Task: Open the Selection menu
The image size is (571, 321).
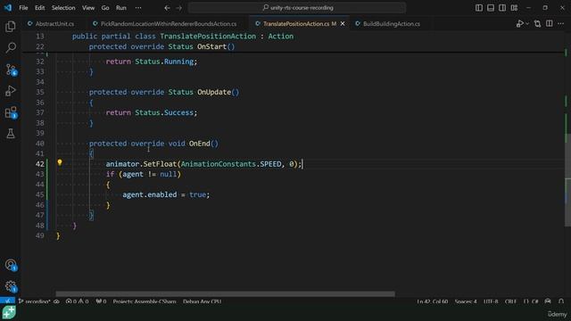Action: click(63, 8)
